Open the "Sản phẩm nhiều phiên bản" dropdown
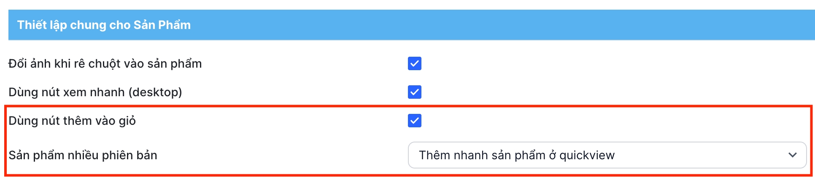Viewport: 815px width, 179px height. [607, 155]
